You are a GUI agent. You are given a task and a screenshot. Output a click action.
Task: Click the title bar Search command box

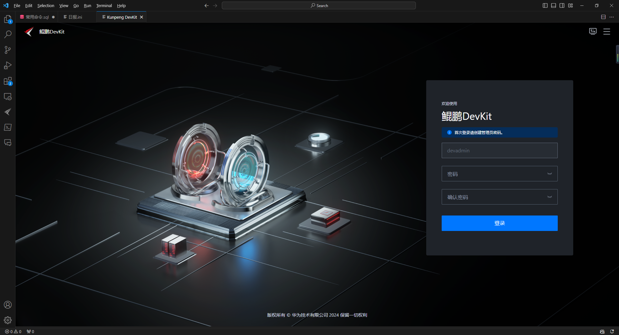point(319,5)
